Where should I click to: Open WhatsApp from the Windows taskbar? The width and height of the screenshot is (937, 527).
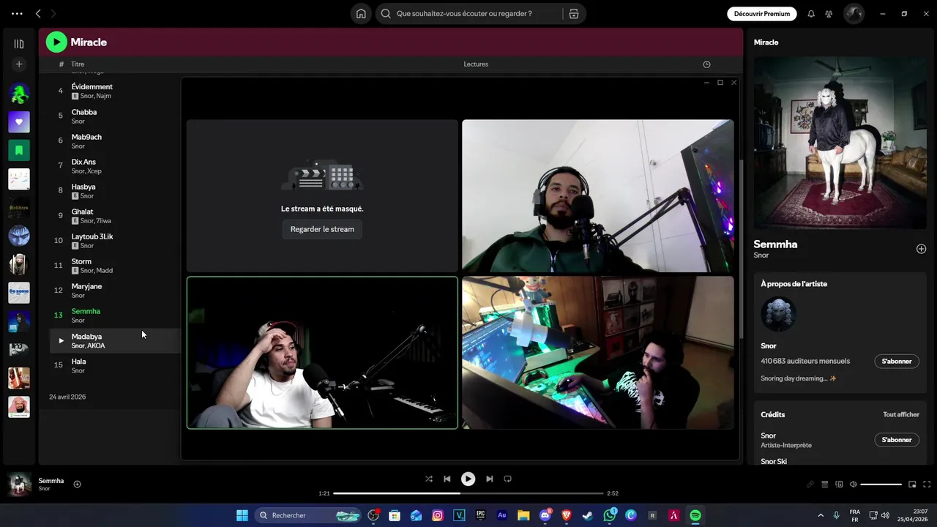click(610, 515)
